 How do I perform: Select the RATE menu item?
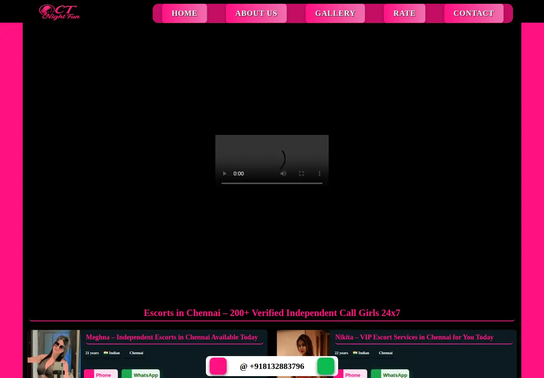click(404, 13)
